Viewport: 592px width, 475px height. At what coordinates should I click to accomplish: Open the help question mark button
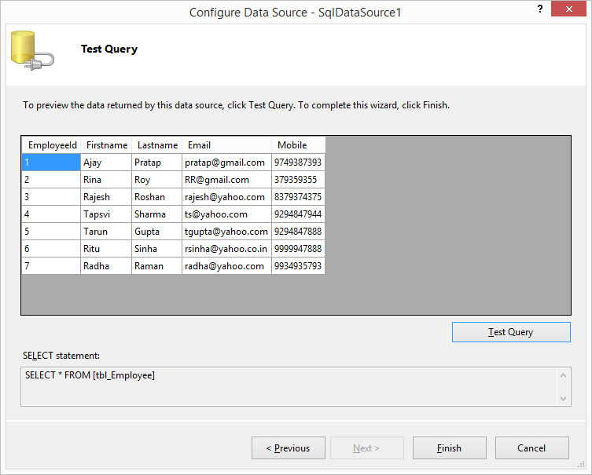click(x=540, y=9)
